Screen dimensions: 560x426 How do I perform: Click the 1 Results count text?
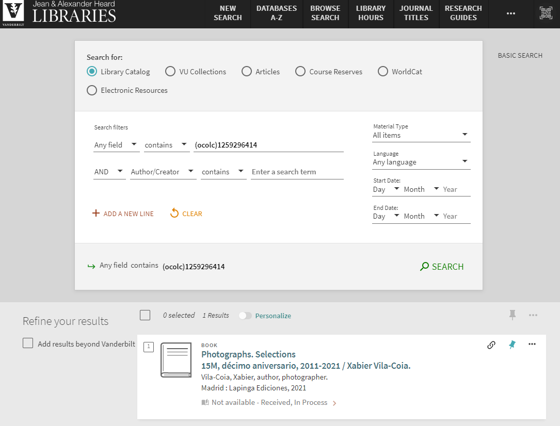pos(216,316)
